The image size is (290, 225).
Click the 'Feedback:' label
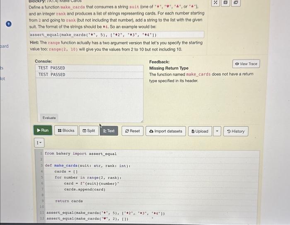(159, 62)
